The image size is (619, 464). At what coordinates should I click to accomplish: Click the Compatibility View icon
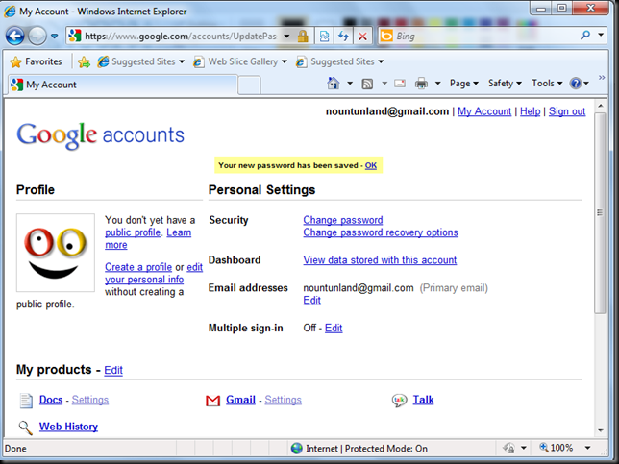click(324, 37)
